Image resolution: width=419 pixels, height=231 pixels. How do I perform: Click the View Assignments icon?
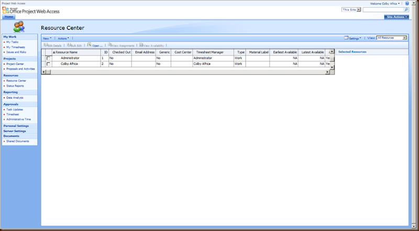(110, 45)
